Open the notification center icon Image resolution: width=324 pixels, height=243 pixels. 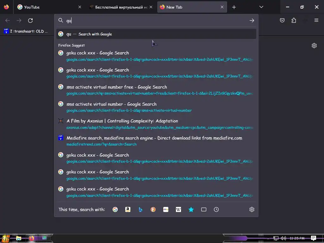(x=314, y=238)
